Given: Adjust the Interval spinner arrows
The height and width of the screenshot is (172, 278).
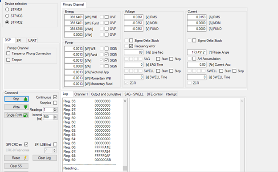Looking at the screenshot, I should pyautogui.click(x=55, y=117).
